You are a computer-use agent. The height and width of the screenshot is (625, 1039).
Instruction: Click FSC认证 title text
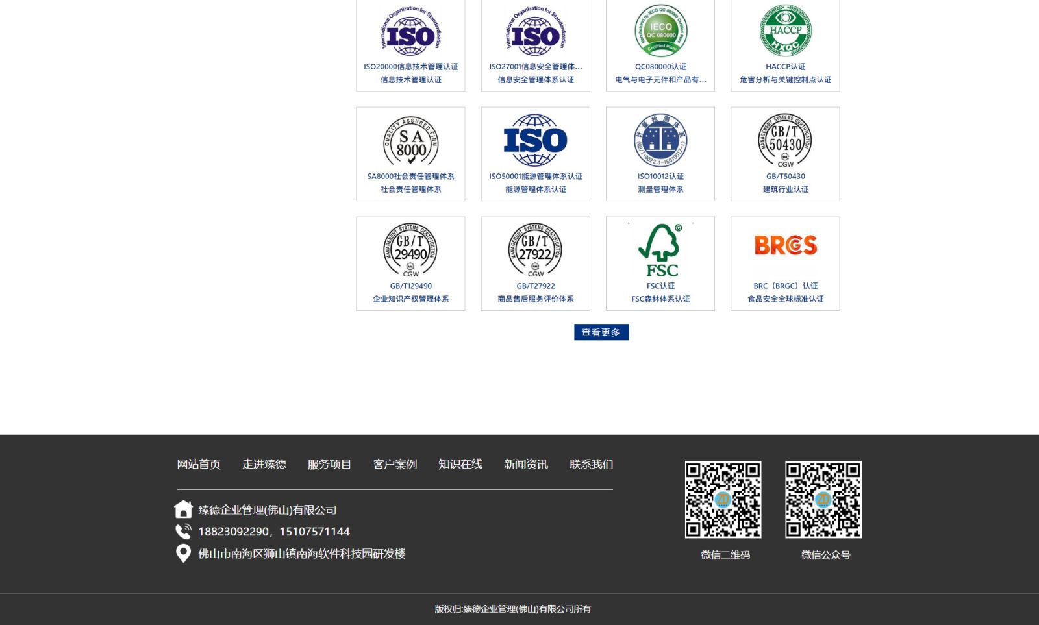pyautogui.click(x=660, y=286)
